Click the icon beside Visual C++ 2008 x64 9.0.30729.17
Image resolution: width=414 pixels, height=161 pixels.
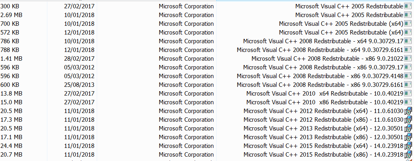(x=408, y=41)
